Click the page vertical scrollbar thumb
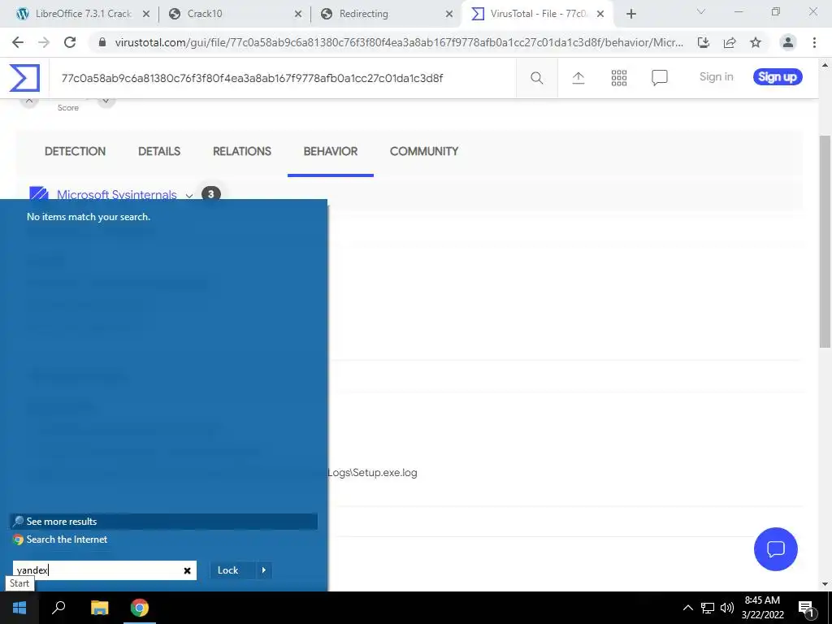832x624 pixels. 825,241
